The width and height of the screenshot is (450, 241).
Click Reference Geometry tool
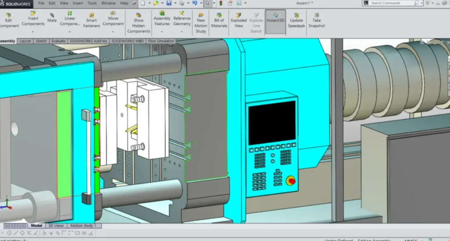click(x=182, y=18)
